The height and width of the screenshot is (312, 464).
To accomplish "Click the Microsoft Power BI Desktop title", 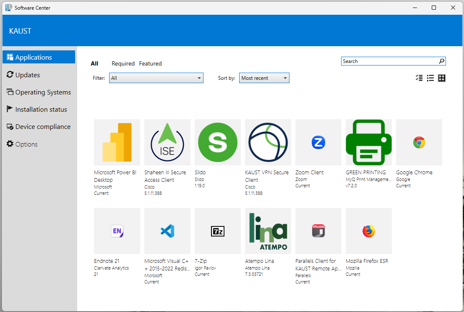I will click(115, 176).
